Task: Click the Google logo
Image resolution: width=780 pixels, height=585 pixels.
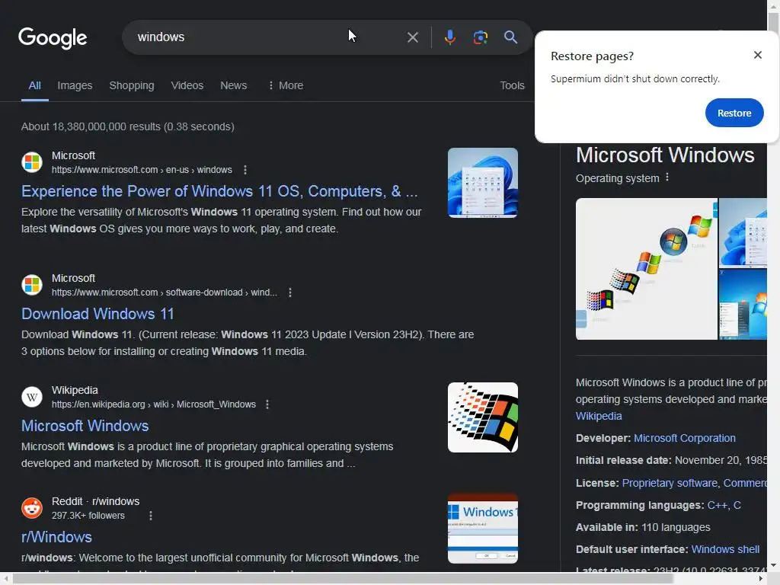Action: coord(53,38)
